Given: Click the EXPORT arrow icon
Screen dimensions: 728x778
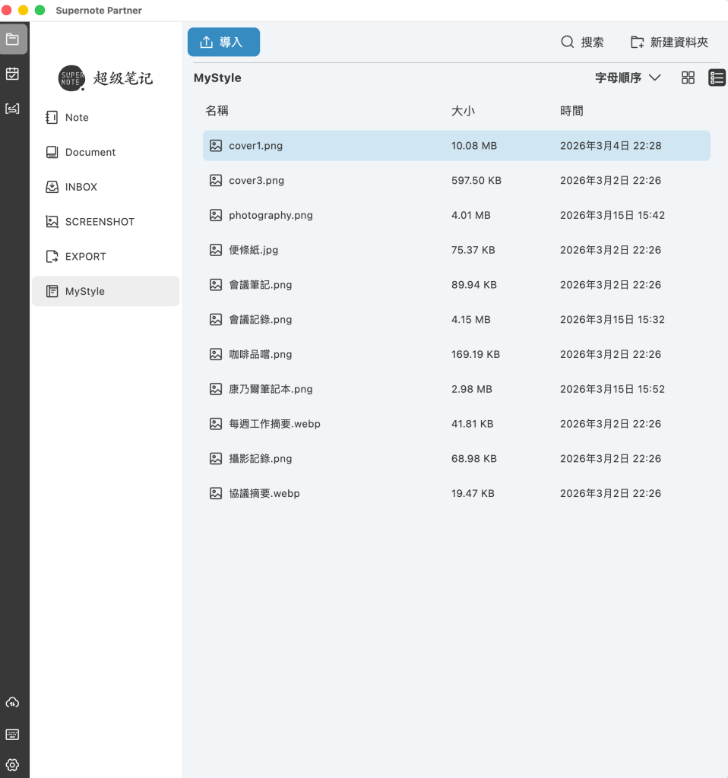Looking at the screenshot, I should 52,257.
